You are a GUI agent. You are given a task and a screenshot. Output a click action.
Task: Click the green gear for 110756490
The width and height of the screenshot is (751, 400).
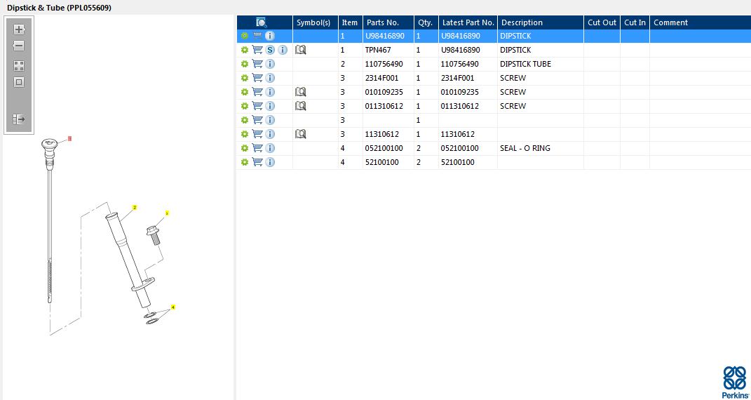(x=245, y=64)
